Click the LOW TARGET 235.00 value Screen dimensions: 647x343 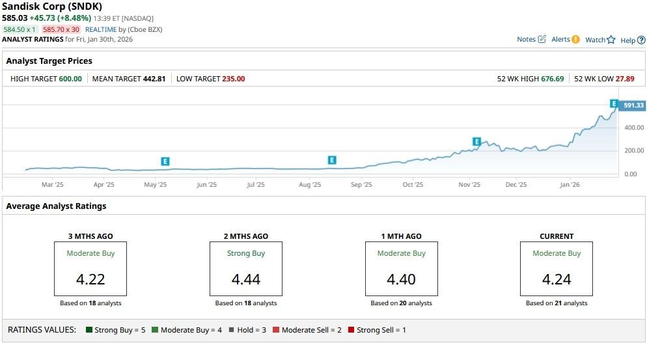pos(234,79)
